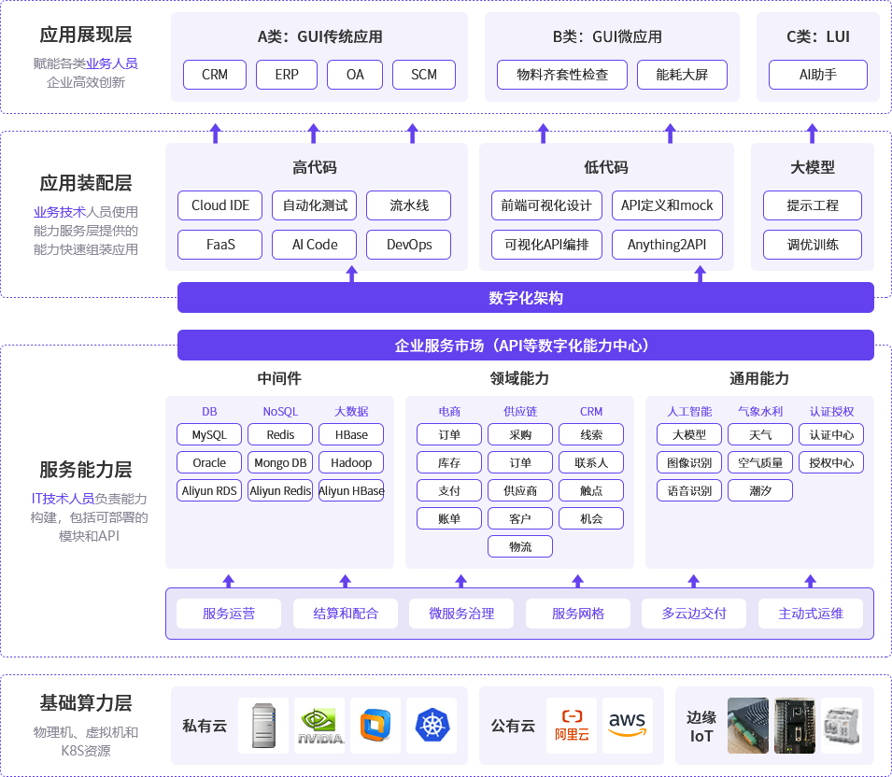The image size is (892, 777).
Task: Open the VMware icon in 私有云
Action: tap(375, 726)
